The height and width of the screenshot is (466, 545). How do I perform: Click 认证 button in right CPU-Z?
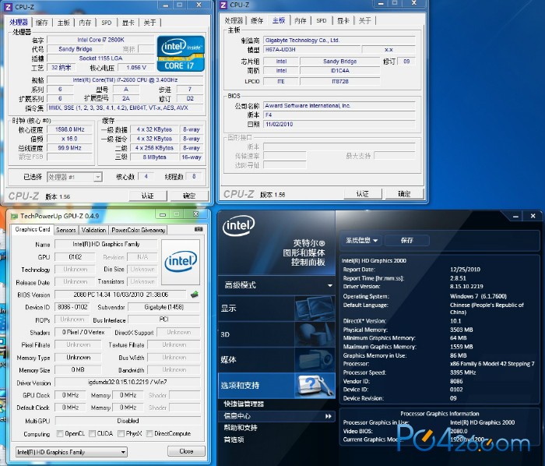tap(363, 194)
